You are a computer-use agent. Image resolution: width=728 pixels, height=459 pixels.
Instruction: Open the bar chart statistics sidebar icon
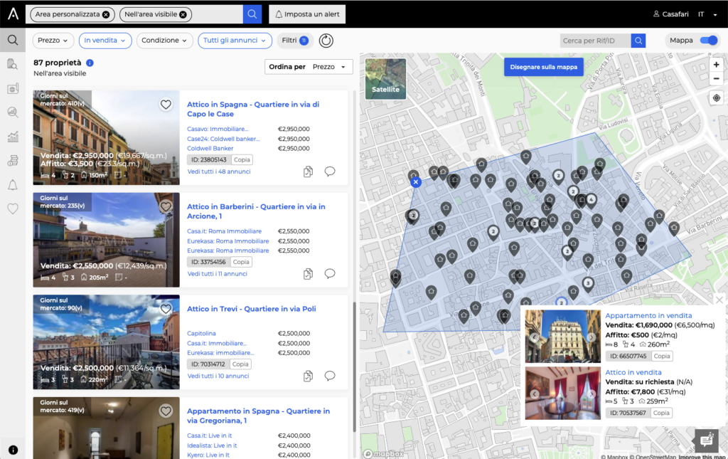(13, 136)
